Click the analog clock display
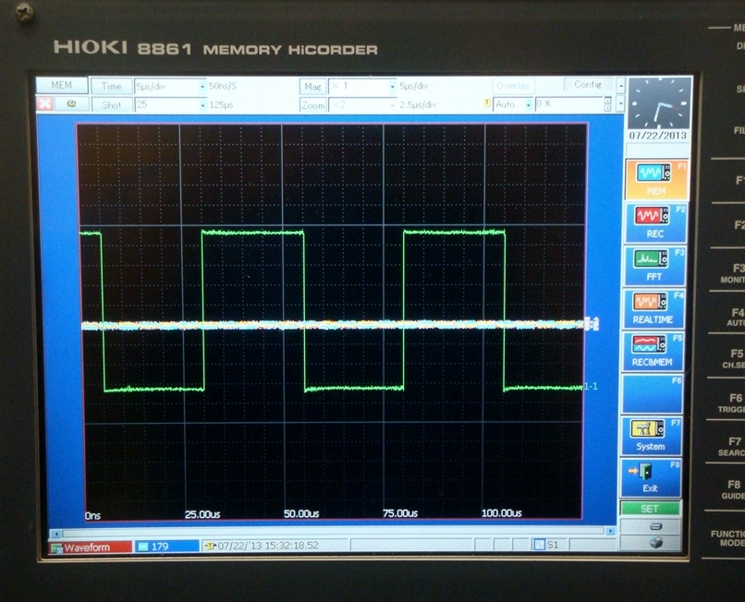The height and width of the screenshot is (602, 745). [x=658, y=103]
